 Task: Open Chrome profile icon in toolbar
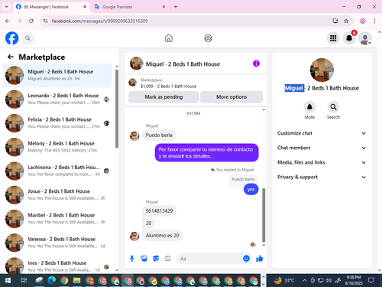click(363, 21)
